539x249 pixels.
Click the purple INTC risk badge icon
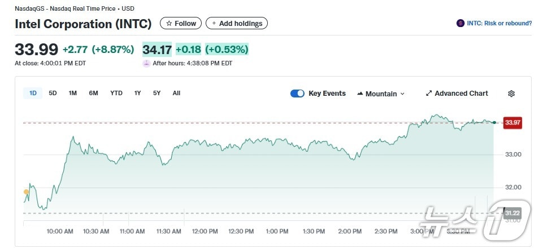click(x=460, y=23)
